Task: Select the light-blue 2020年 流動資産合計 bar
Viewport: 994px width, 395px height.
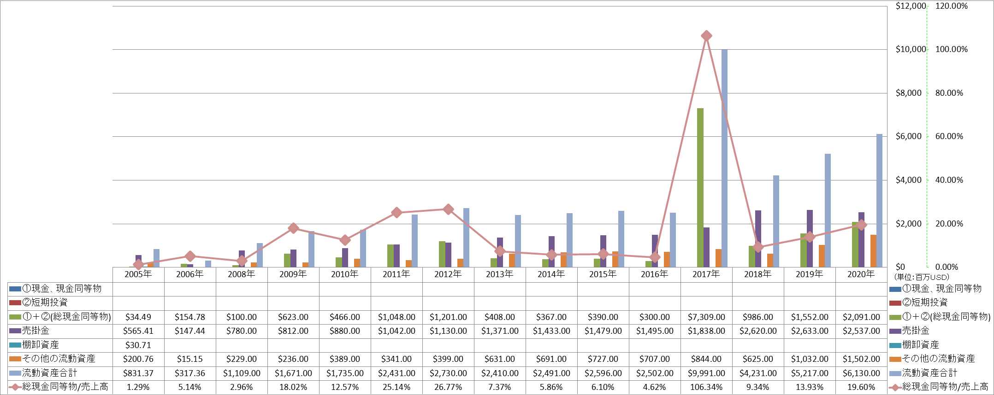Action: [879, 201]
